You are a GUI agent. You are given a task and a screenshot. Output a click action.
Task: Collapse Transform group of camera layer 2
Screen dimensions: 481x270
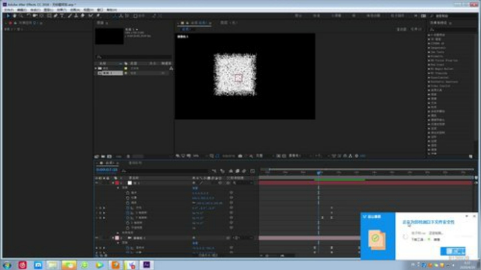click(118, 243)
